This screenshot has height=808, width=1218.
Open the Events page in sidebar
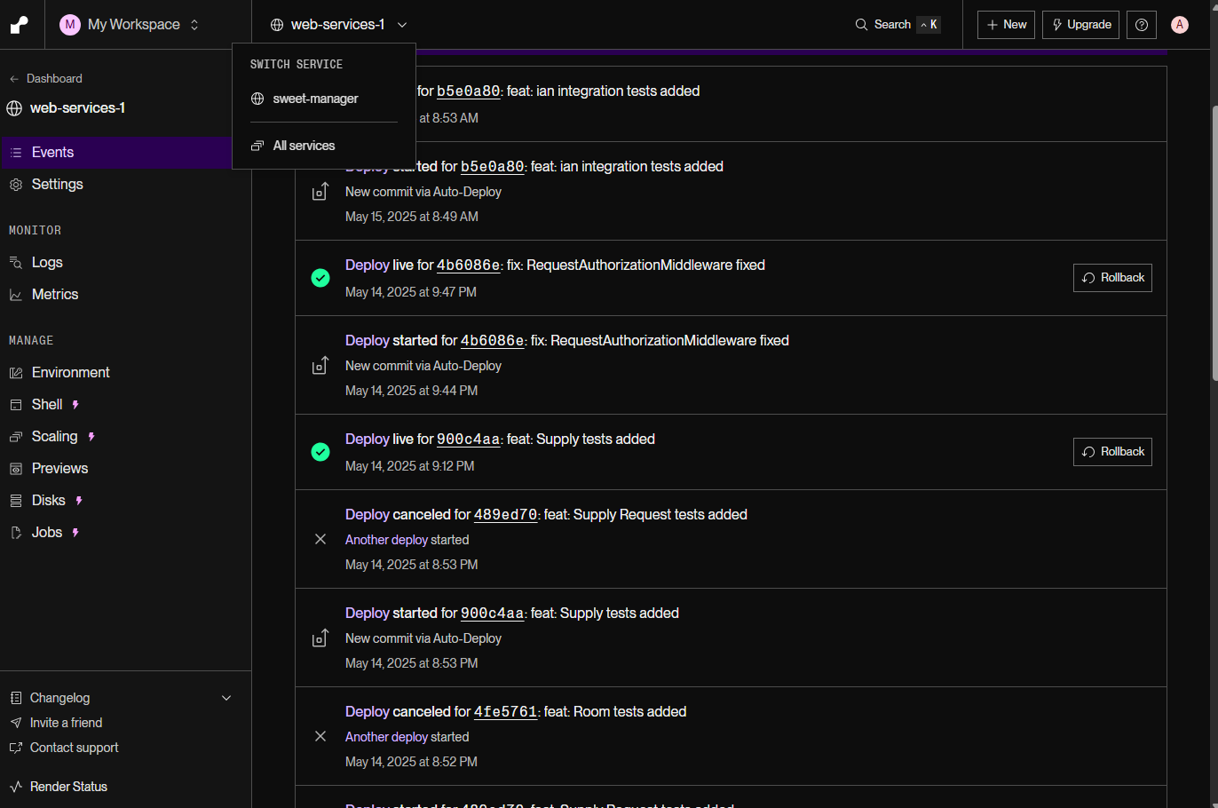[x=116, y=153]
